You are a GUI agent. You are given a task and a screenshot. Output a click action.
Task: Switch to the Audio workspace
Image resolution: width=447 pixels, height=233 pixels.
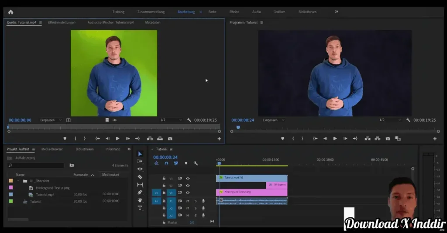(x=257, y=12)
